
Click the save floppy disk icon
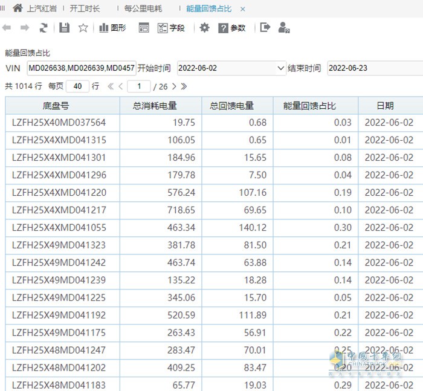[64, 28]
